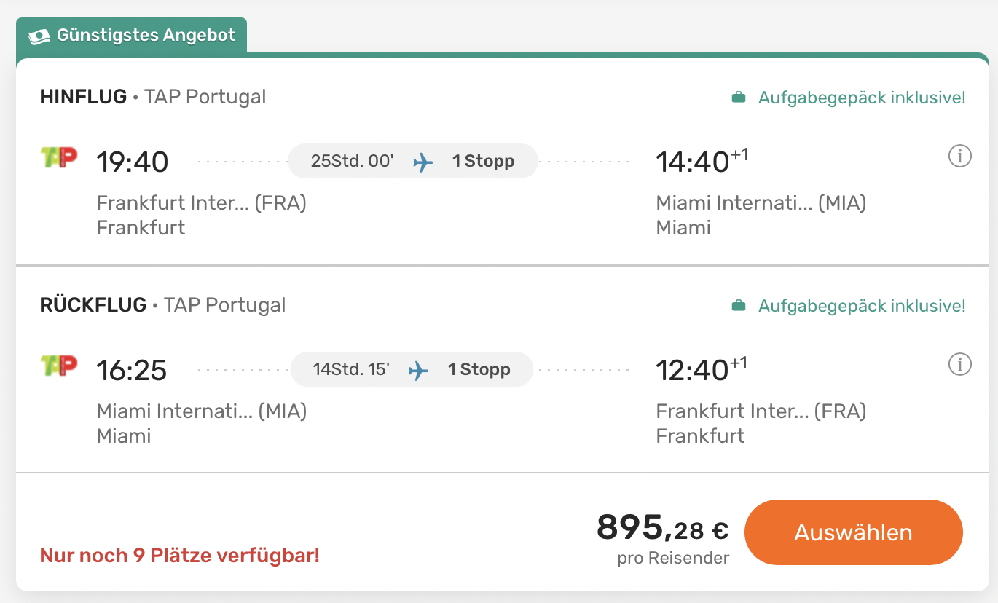Click the RÜCKFLUG heading

click(93, 304)
